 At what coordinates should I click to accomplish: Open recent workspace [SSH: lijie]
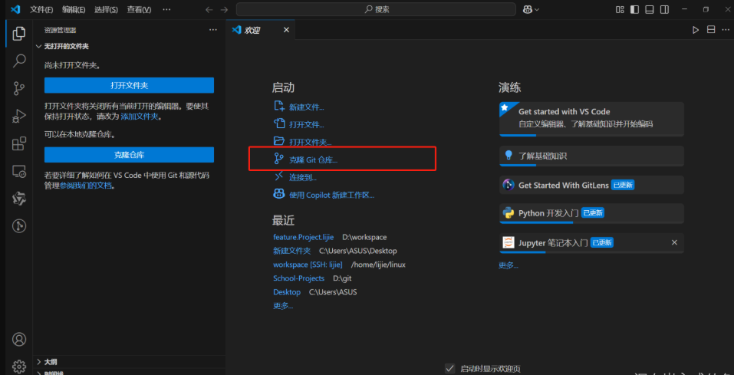pos(308,265)
